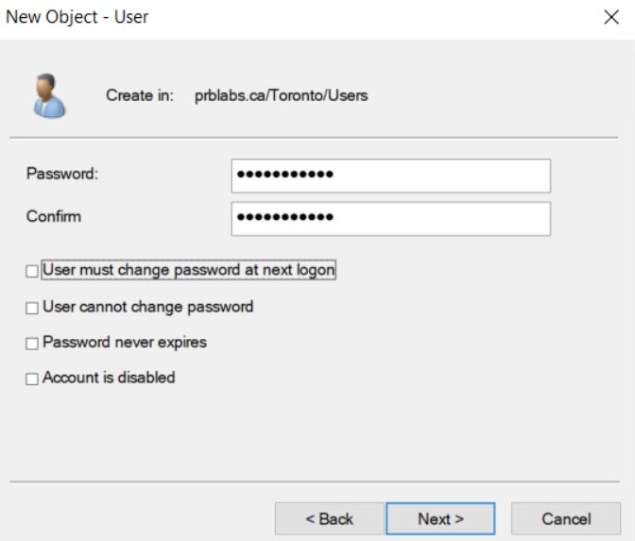Go back with the < Back button
This screenshot has width=635, height=541.
pos(329,518)
